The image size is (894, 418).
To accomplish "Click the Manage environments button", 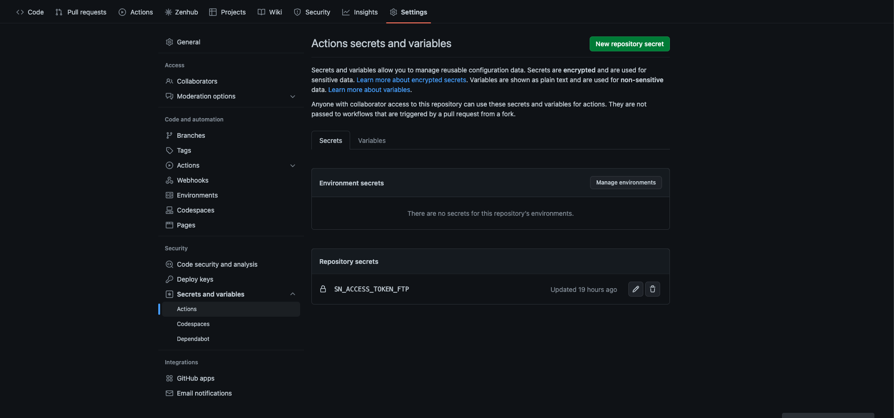I will click(626, 183).
